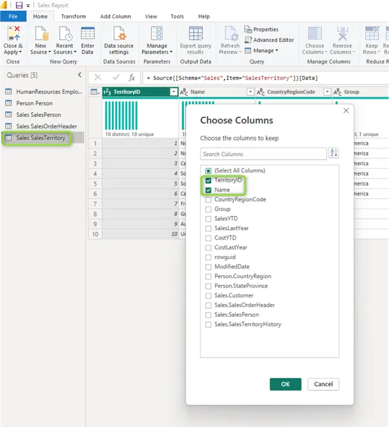Image resolution: width=389 pixels, height=427 pixels.
Task: Click the Keep Rows icon
Action: (372, 33)
